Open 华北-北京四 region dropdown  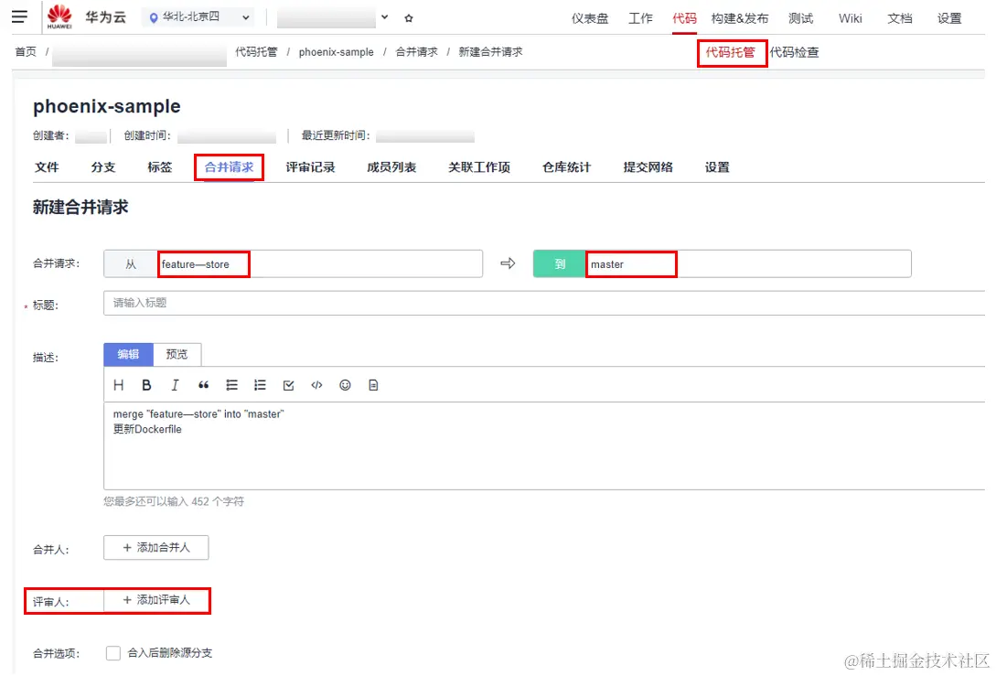(x=198, y=17)
